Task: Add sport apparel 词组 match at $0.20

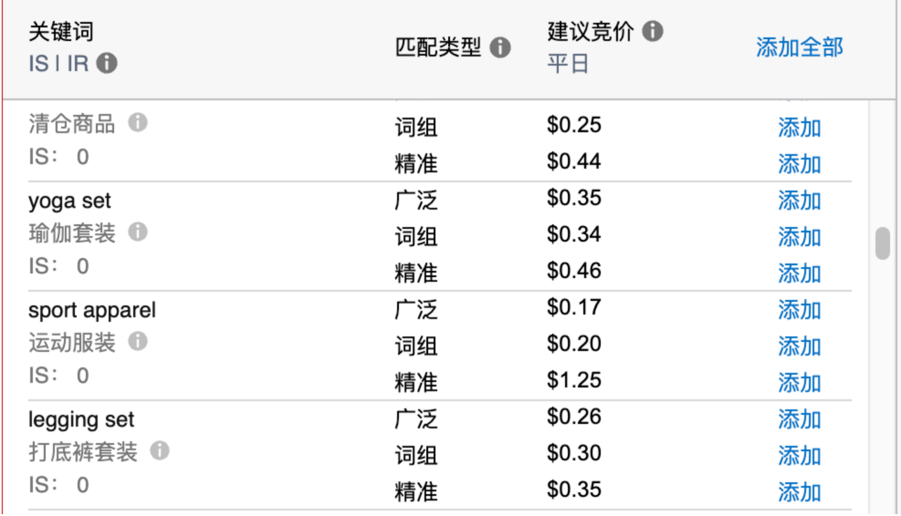Action: click(x=800, y=347)
